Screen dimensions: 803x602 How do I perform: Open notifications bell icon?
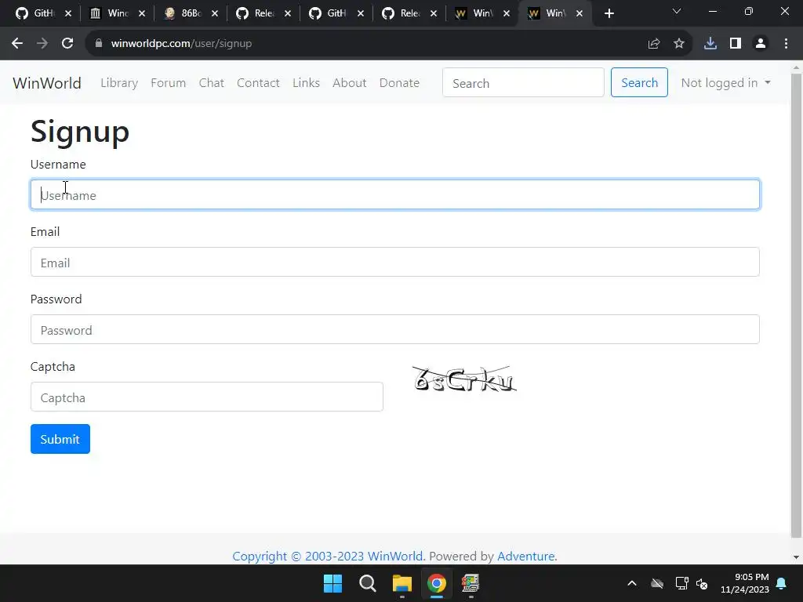[x=782, y=583]
